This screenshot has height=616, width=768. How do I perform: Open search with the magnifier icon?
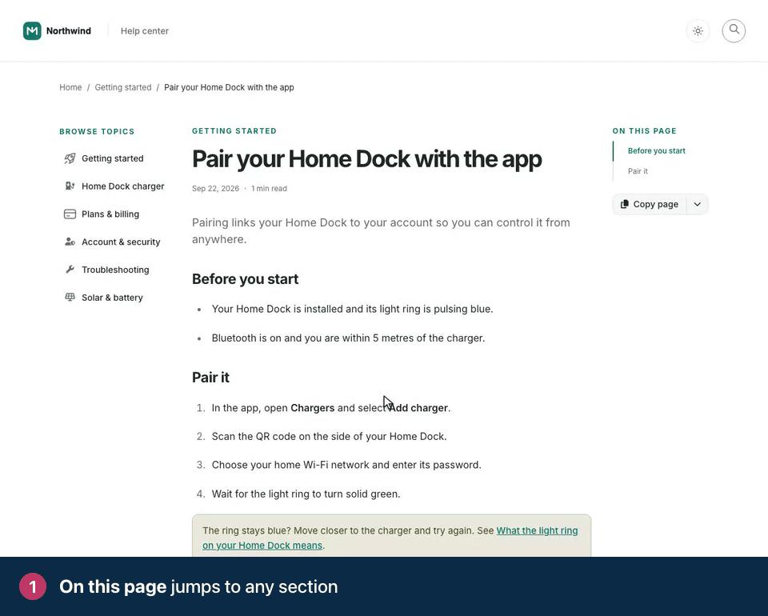point(734,31)
